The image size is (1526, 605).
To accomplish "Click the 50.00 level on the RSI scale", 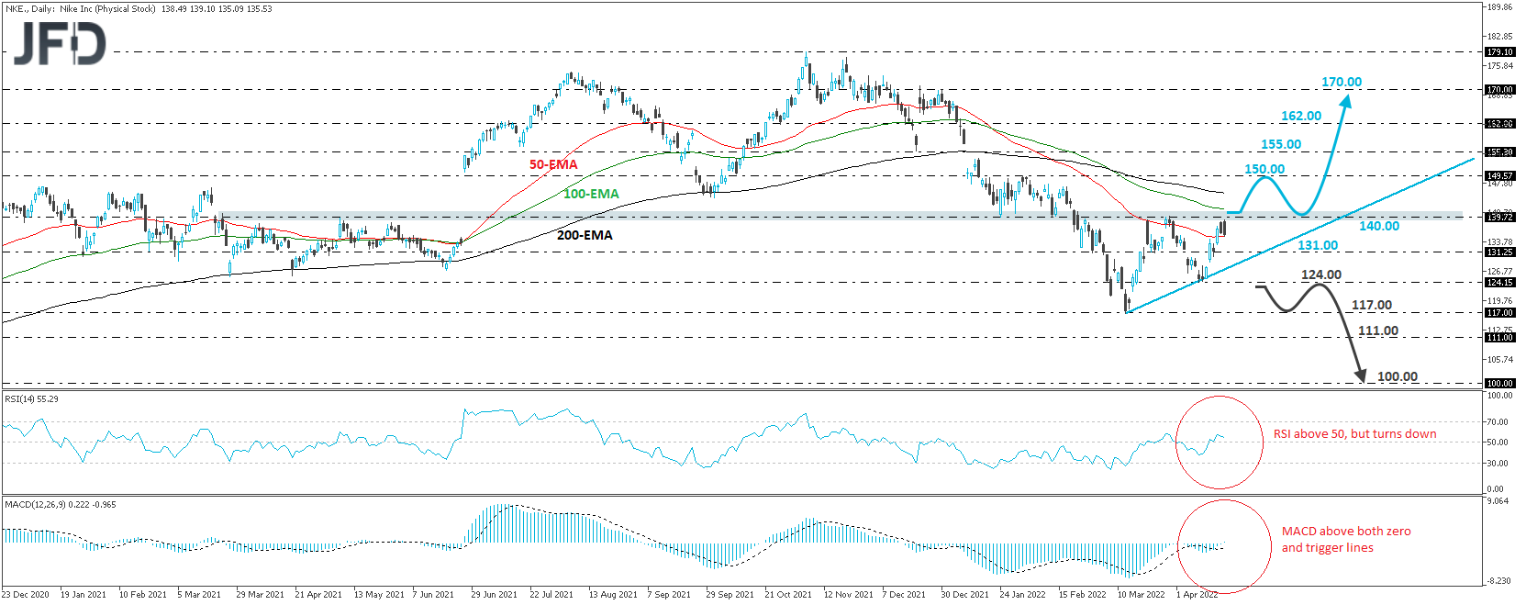I will point(1497,443).
